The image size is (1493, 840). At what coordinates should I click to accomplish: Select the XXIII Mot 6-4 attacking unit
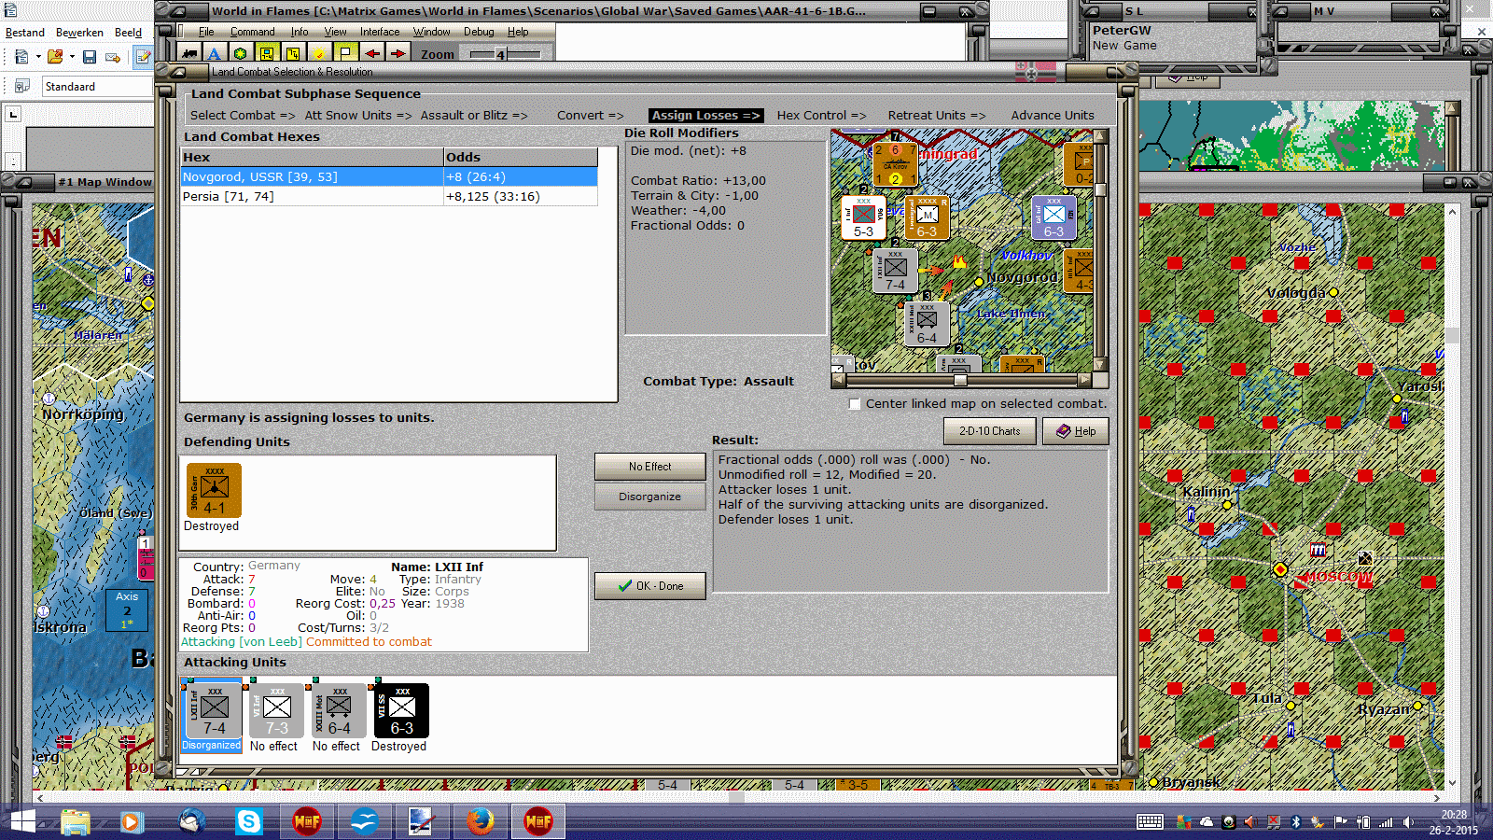point(339,711)
